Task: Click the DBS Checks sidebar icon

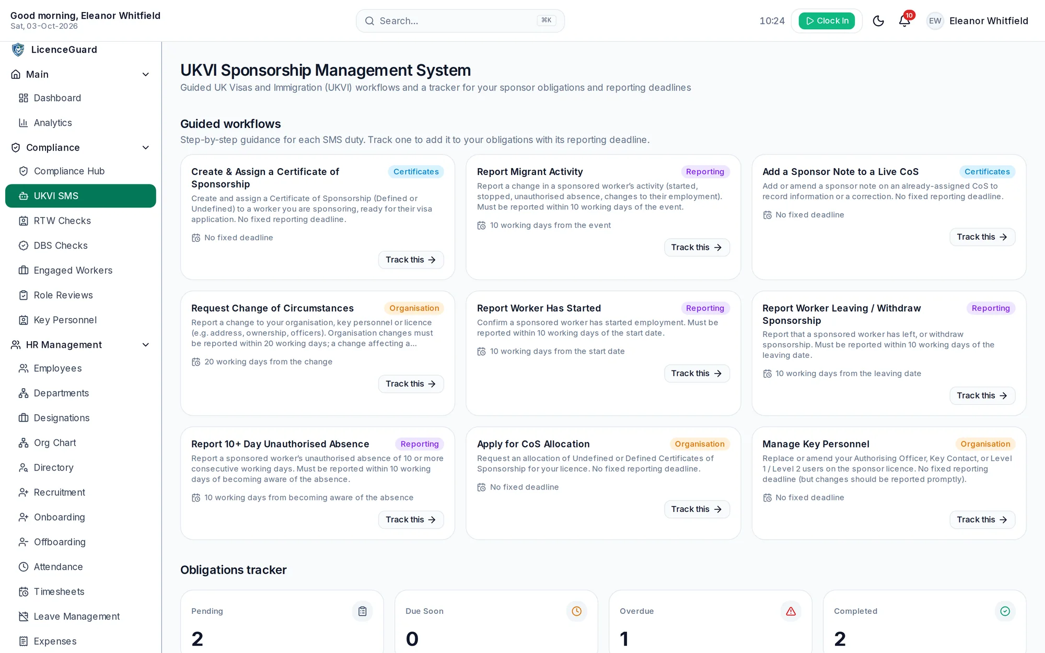Action: (24, 246)
